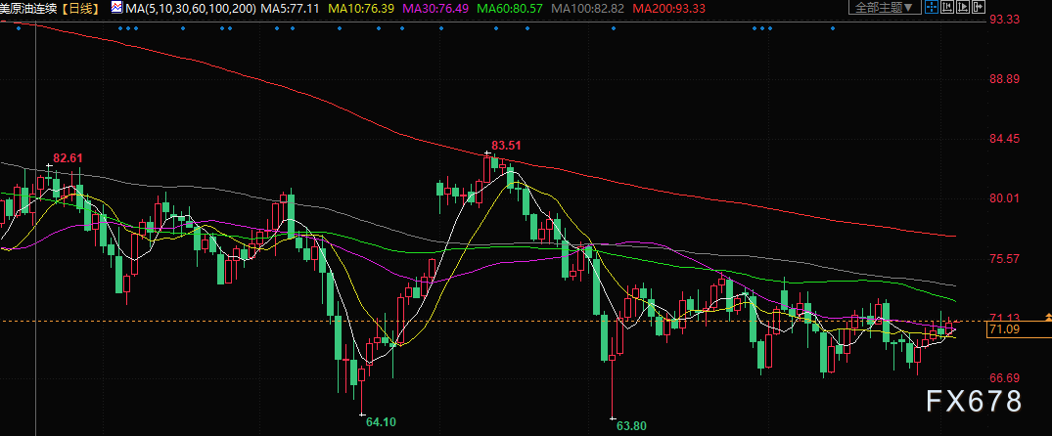This screenshot has width=1052, height=436.
Task: Activate the blue crosshair cursor icon
Action: [932, 7]
